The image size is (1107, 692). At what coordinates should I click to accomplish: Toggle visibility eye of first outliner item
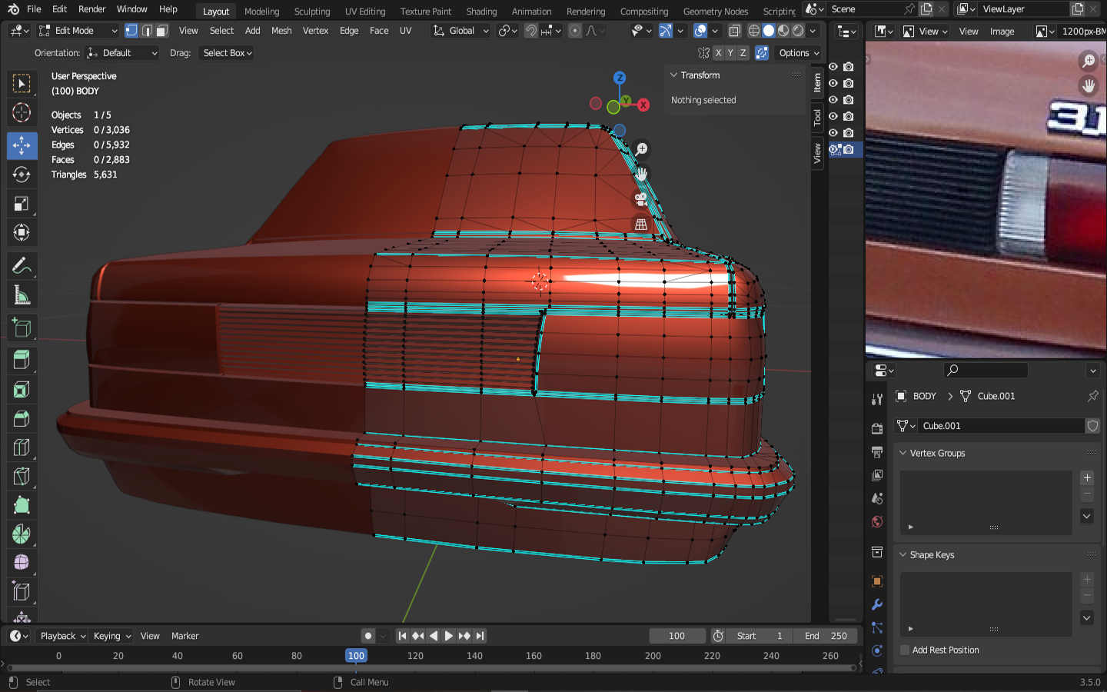(x=833, y=67)
